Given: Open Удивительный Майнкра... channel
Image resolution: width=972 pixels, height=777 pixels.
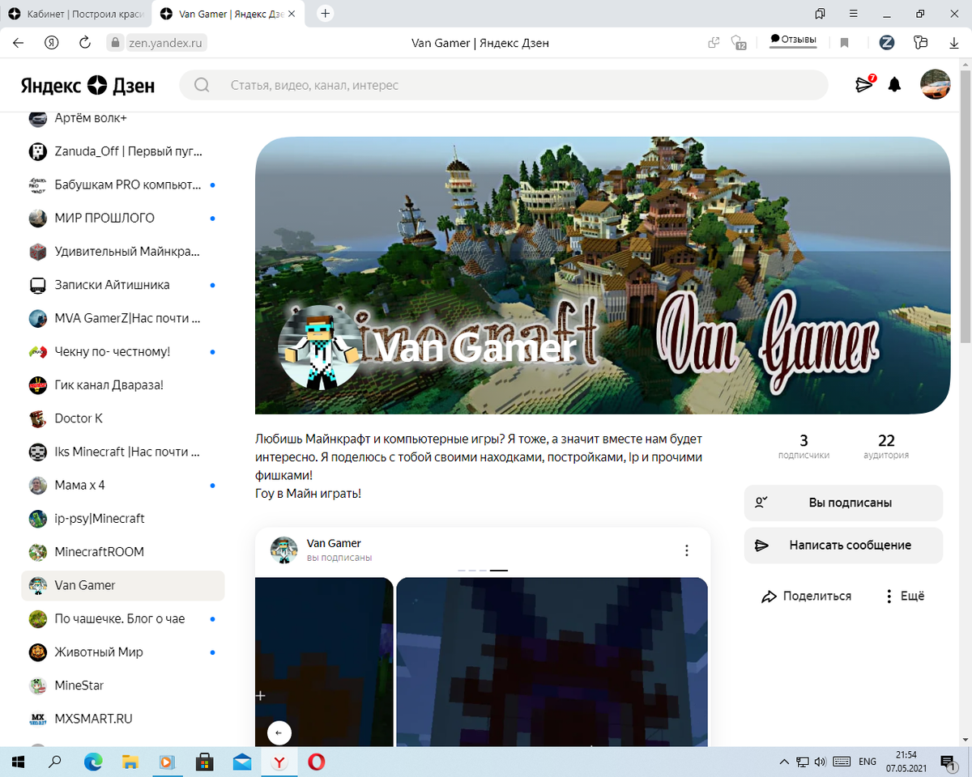Looking at the screenshot, I should pyautogui.click(x=122, y=252).
